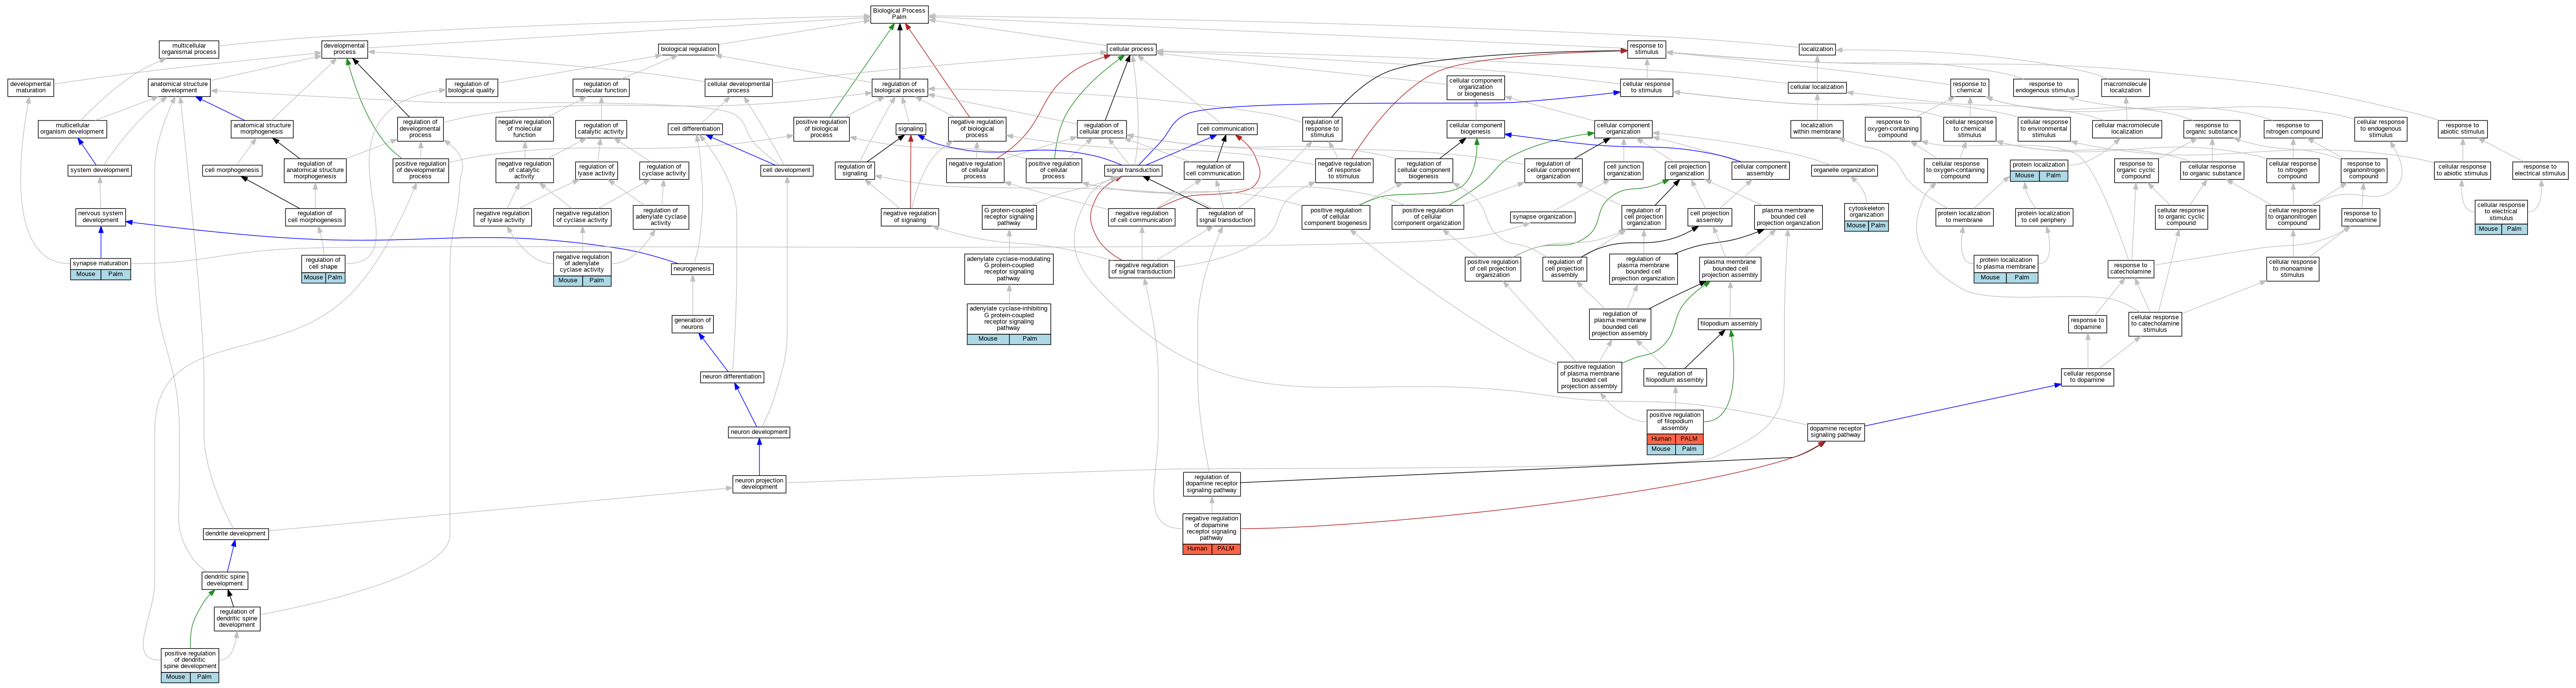Image resolution: width=2576 pixels, height=688 pixels.
Task: Select the 'developmental maturation' node
Action: click(x=30, y=88)
